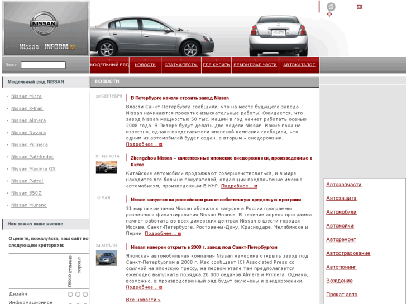The image size is (406, 304).
Task: Open the Nissan Navara model link
Action: click(x=28, y=133)
